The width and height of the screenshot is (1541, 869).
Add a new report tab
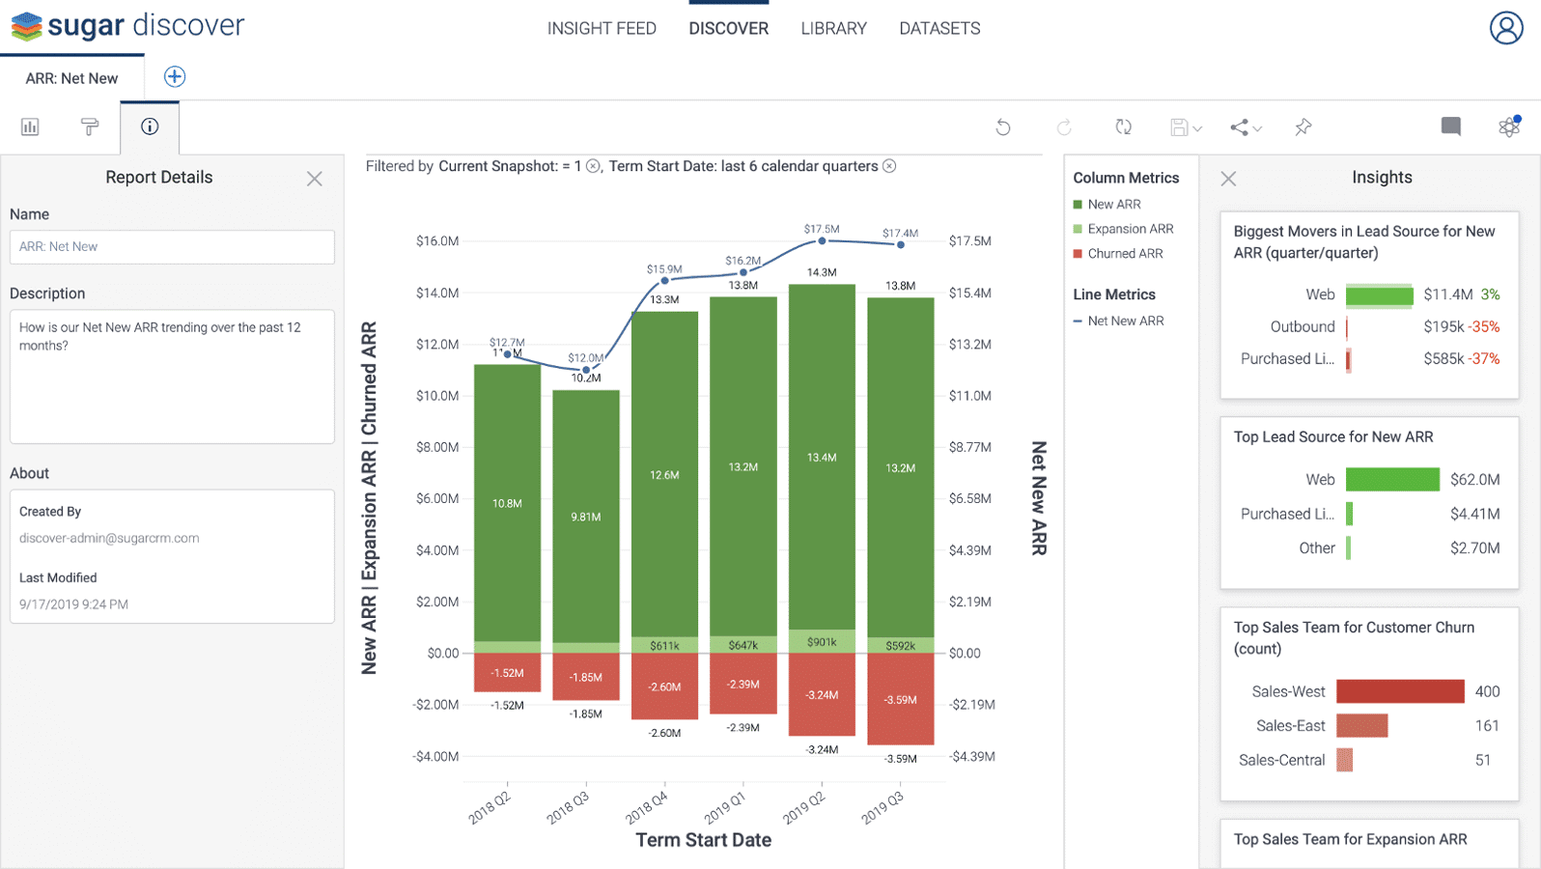tap(175, 76)
